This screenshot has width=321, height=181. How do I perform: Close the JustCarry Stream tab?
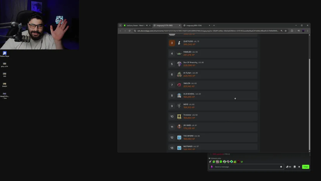(x=150, y=25)
